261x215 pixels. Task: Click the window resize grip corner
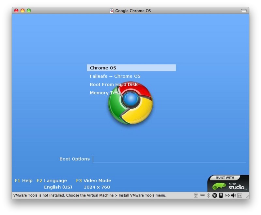(x=248, y=197)
